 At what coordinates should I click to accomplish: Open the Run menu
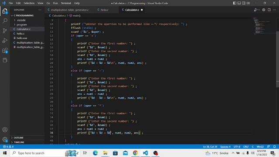tap(55, 3)
